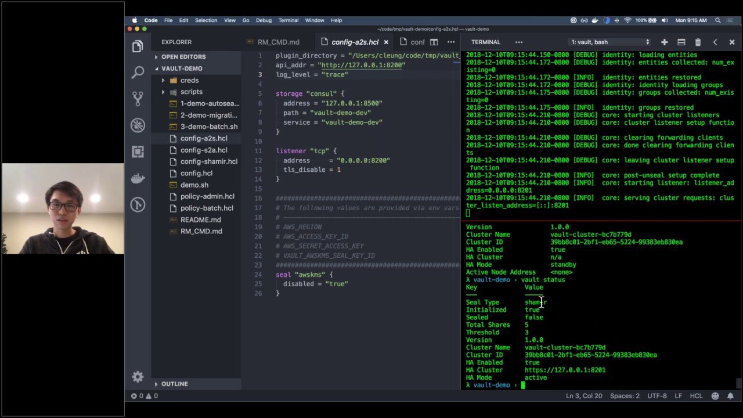743x418 pixels.
Task: Open config.hcl in explorer
Action: pyautogui.click(x=196, y=173)
